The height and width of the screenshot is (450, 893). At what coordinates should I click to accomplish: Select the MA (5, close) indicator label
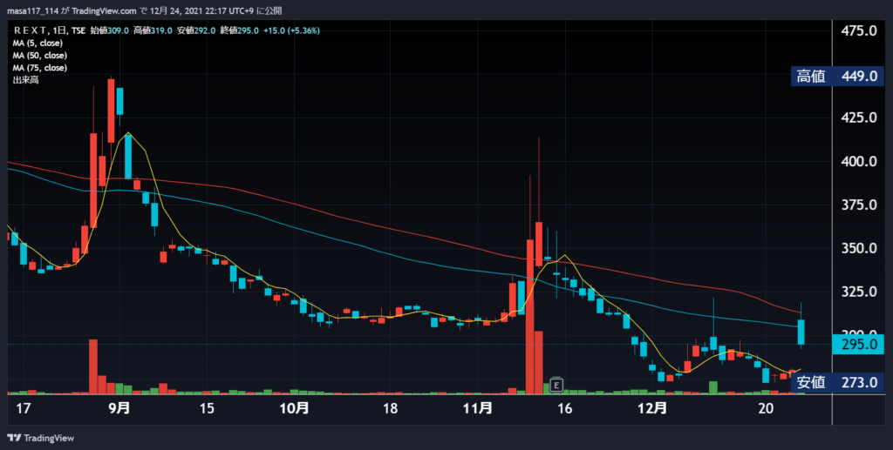coord(37,44)
